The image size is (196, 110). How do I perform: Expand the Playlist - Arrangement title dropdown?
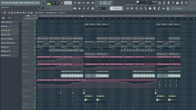(52, 13)
